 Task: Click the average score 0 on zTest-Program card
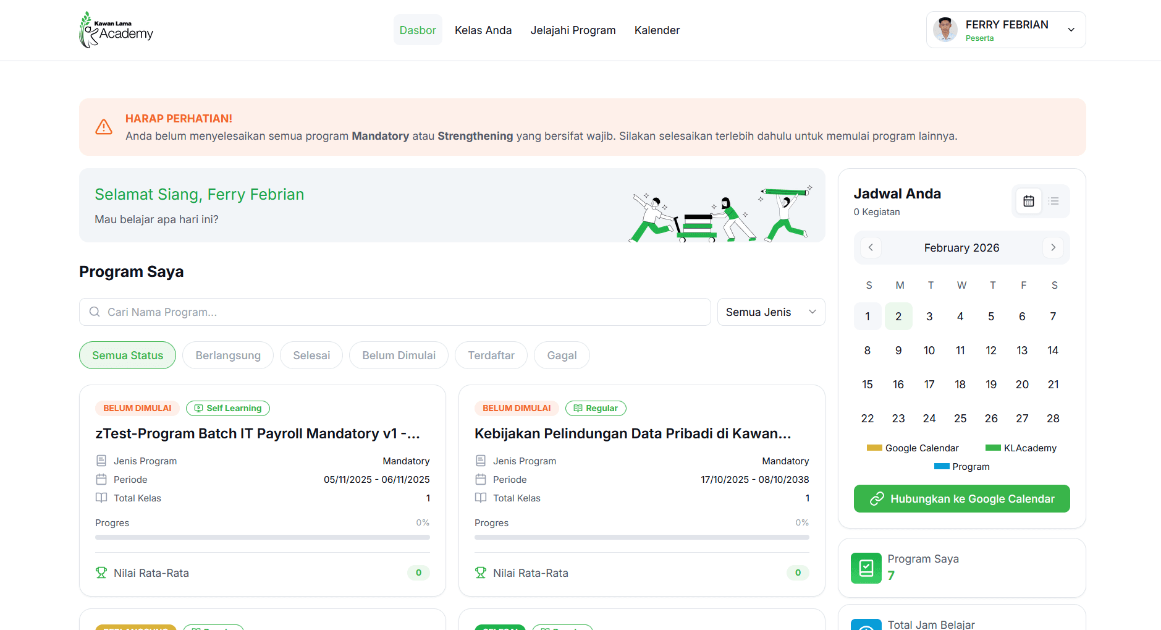(418, 573)
